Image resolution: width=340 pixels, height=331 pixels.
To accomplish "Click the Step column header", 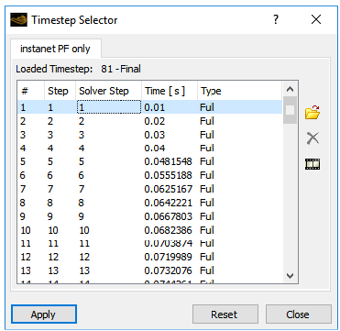I will (x=60, y=91).
